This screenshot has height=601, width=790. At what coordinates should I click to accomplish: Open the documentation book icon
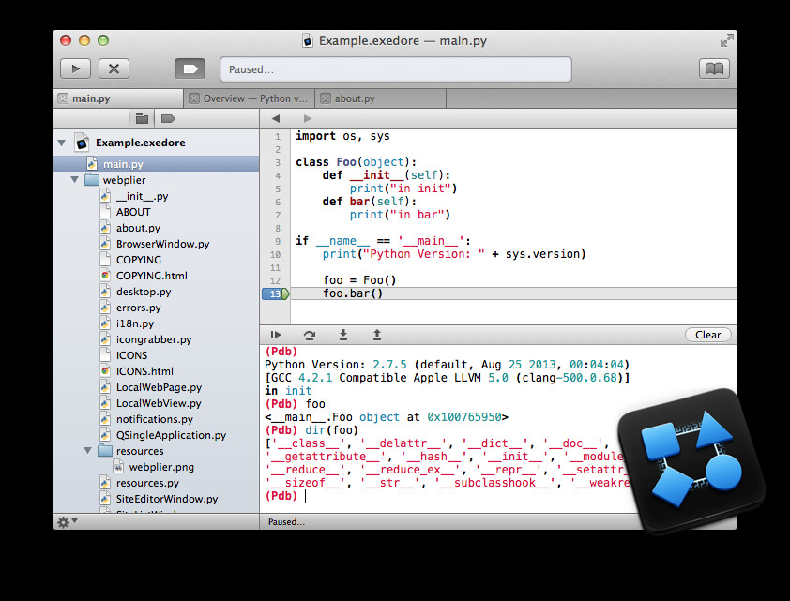click(x=714, y=69)
